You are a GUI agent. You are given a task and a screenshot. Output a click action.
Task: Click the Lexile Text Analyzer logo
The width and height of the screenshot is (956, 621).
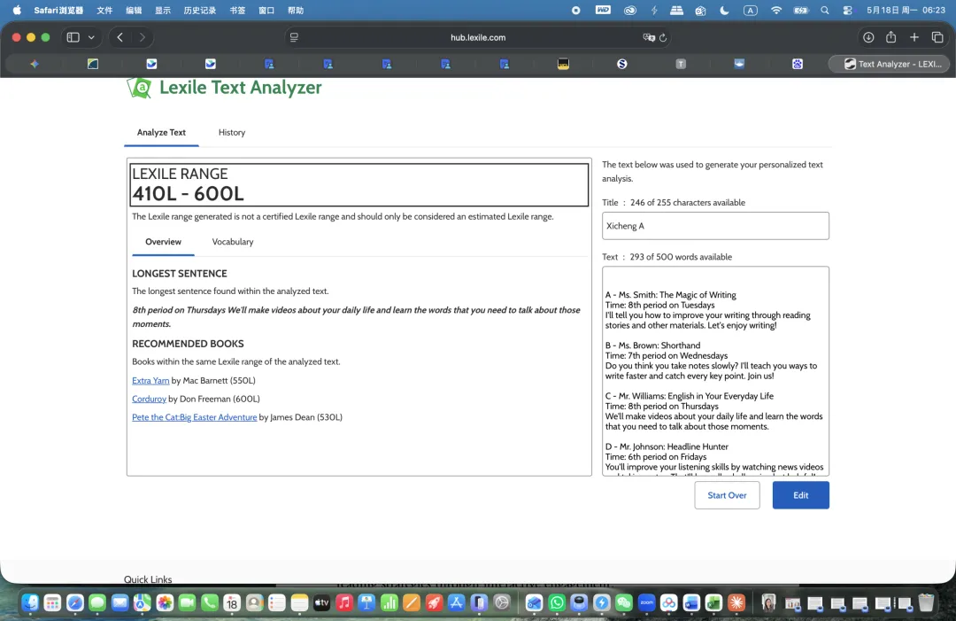coord(224,87)
